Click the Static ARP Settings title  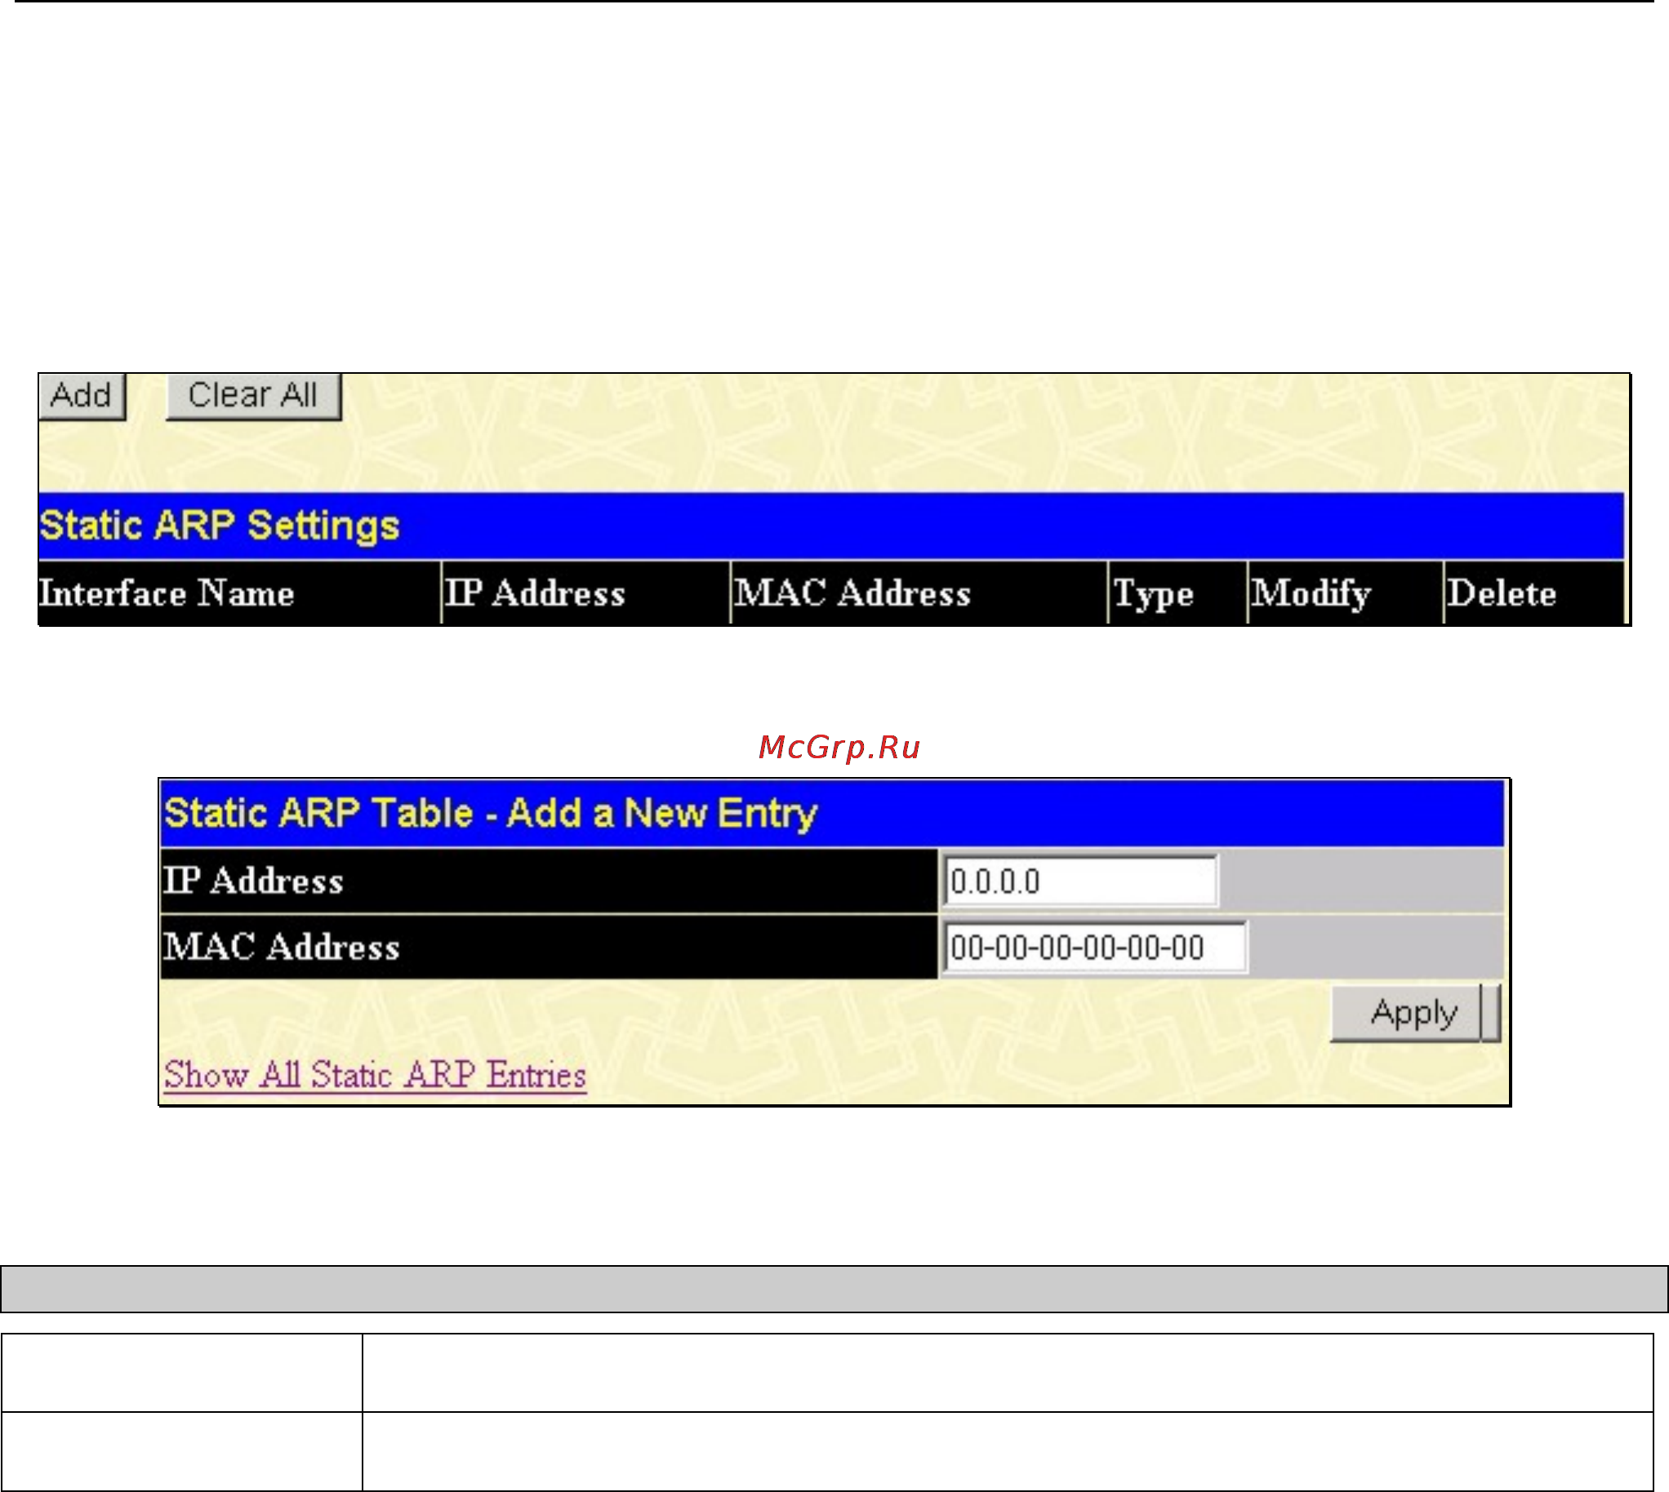tap(219, 526)
